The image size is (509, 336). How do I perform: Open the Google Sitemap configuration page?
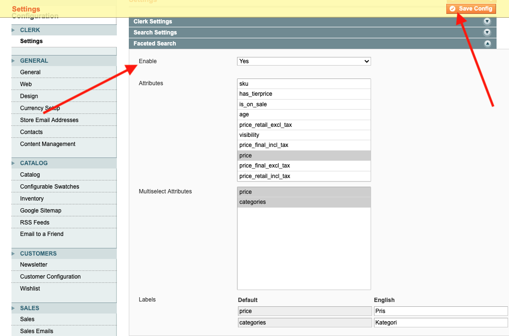(41, 211)
